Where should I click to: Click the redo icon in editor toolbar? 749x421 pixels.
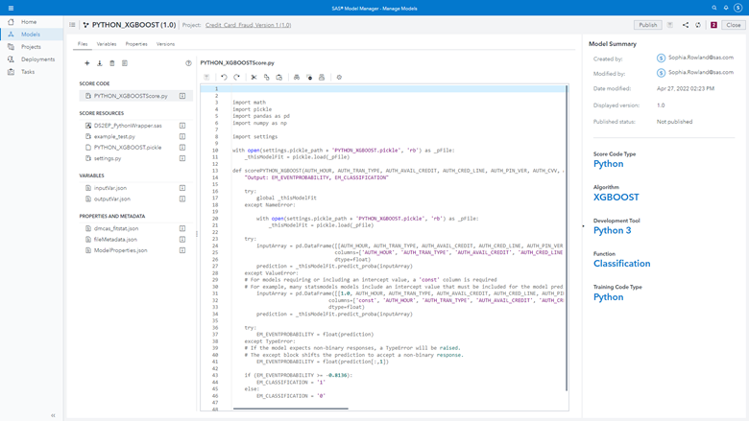click(236, 77)
